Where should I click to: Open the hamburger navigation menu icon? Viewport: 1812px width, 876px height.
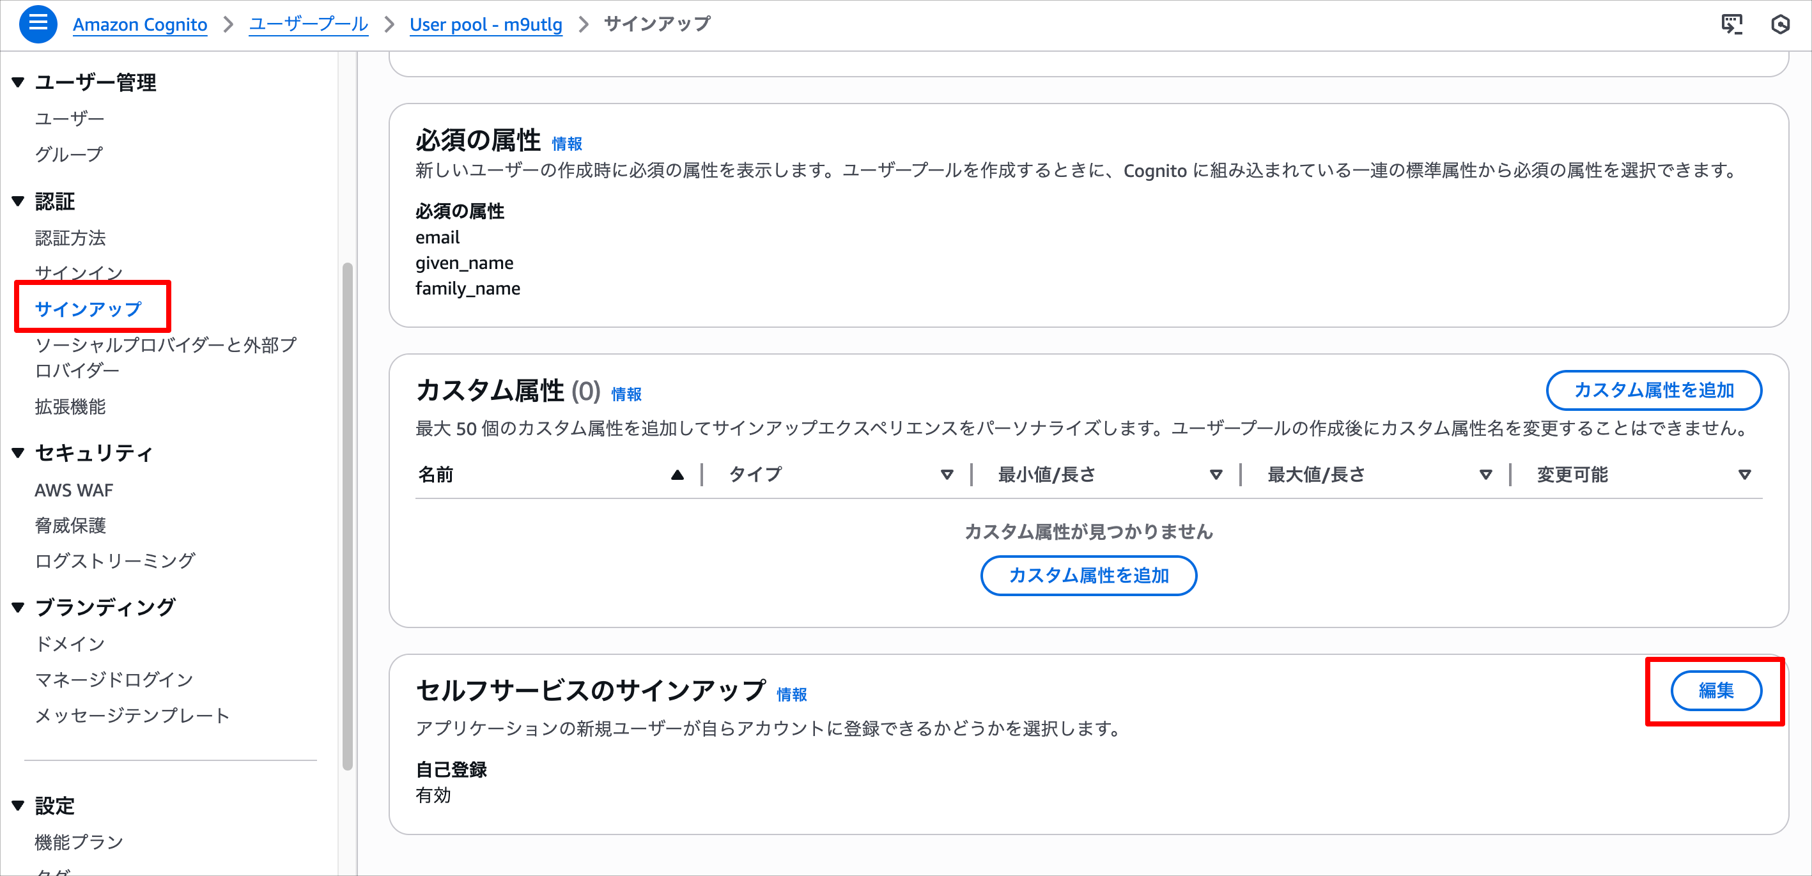point(38,24)
